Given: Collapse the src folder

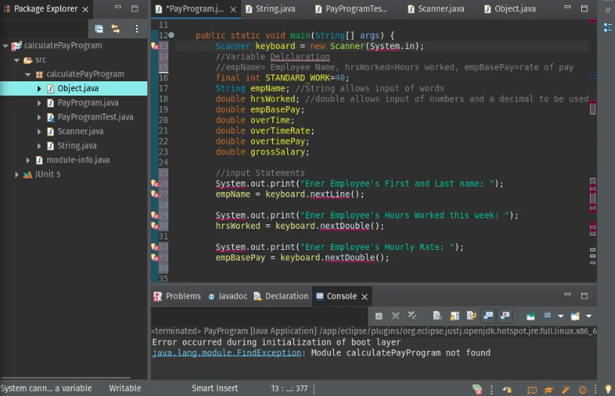Looking at the screenshot, I should pyautogui.click(x=17, y=60).
